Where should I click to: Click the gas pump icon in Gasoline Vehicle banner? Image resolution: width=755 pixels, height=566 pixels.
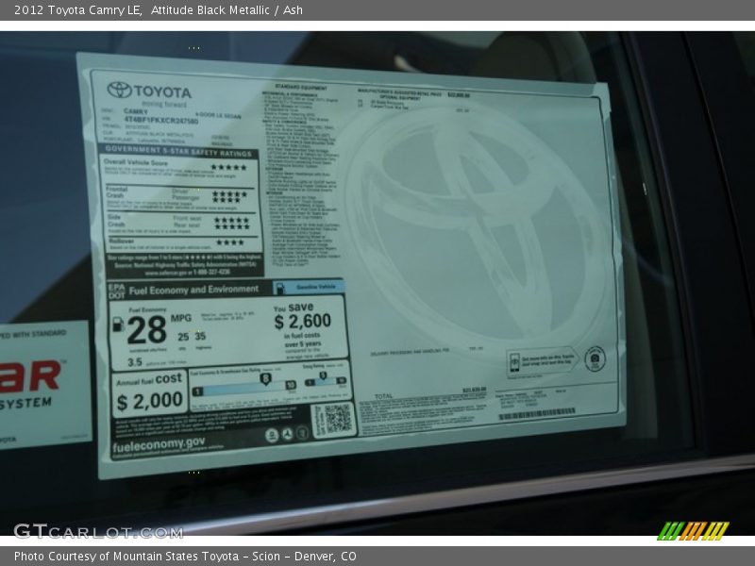279,288
